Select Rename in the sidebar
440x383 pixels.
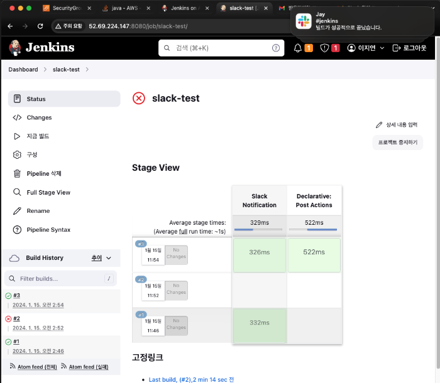64,211
